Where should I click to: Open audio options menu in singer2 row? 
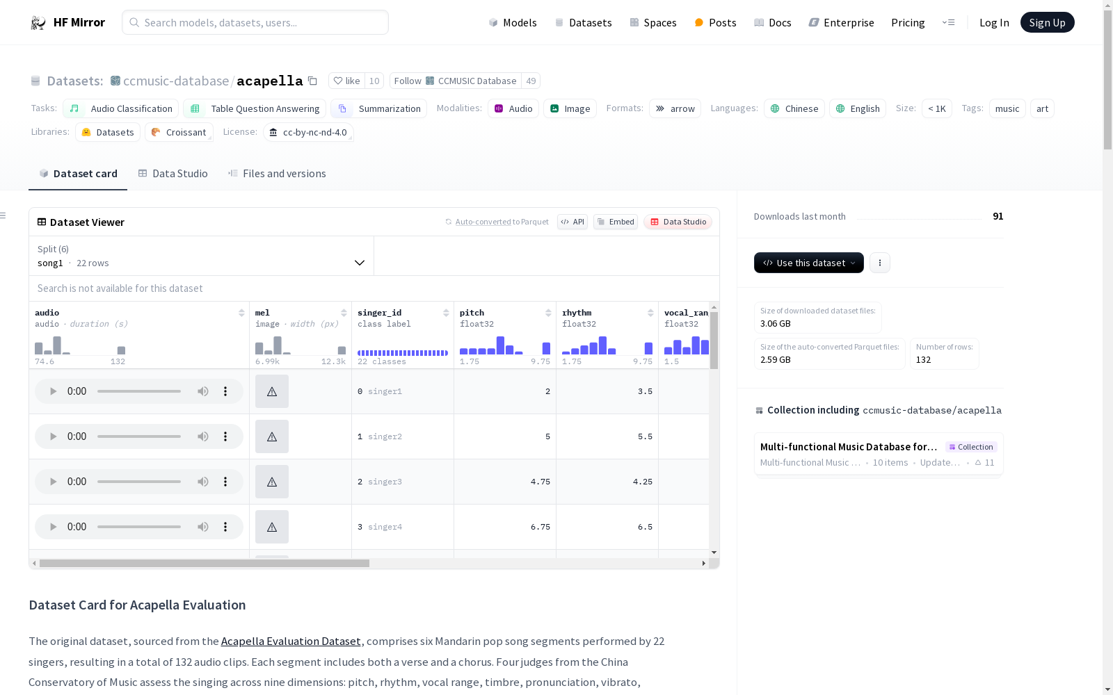pyautogui.click(x=225, y=436)
